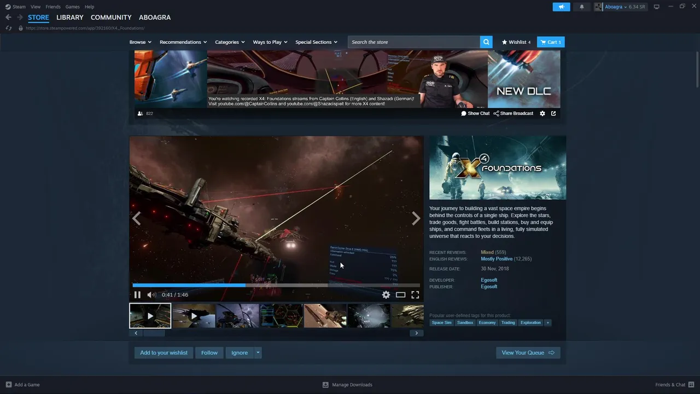
Task: Expand the Browse dropdown
Action: (141, 42)
